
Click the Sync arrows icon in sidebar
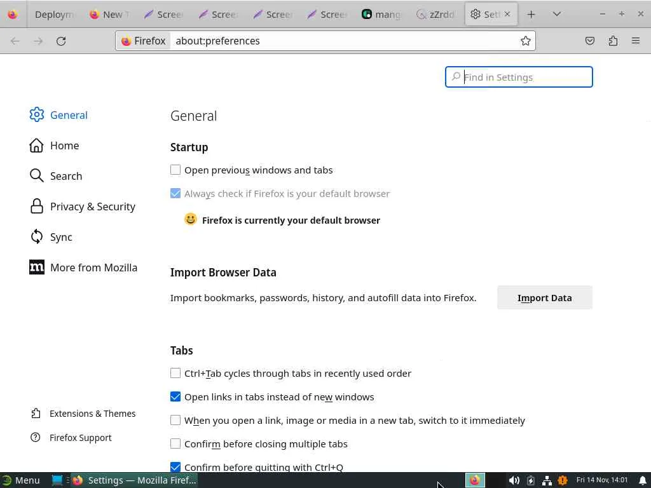click(36, 236)
